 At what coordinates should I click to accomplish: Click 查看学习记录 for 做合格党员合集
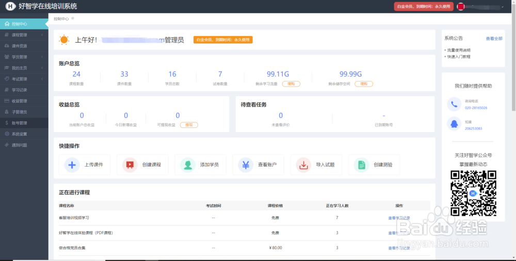coord(399,248)
